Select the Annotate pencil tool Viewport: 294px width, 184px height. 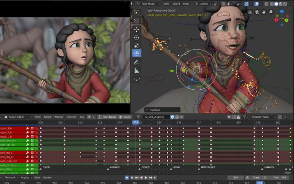[136, 63]
